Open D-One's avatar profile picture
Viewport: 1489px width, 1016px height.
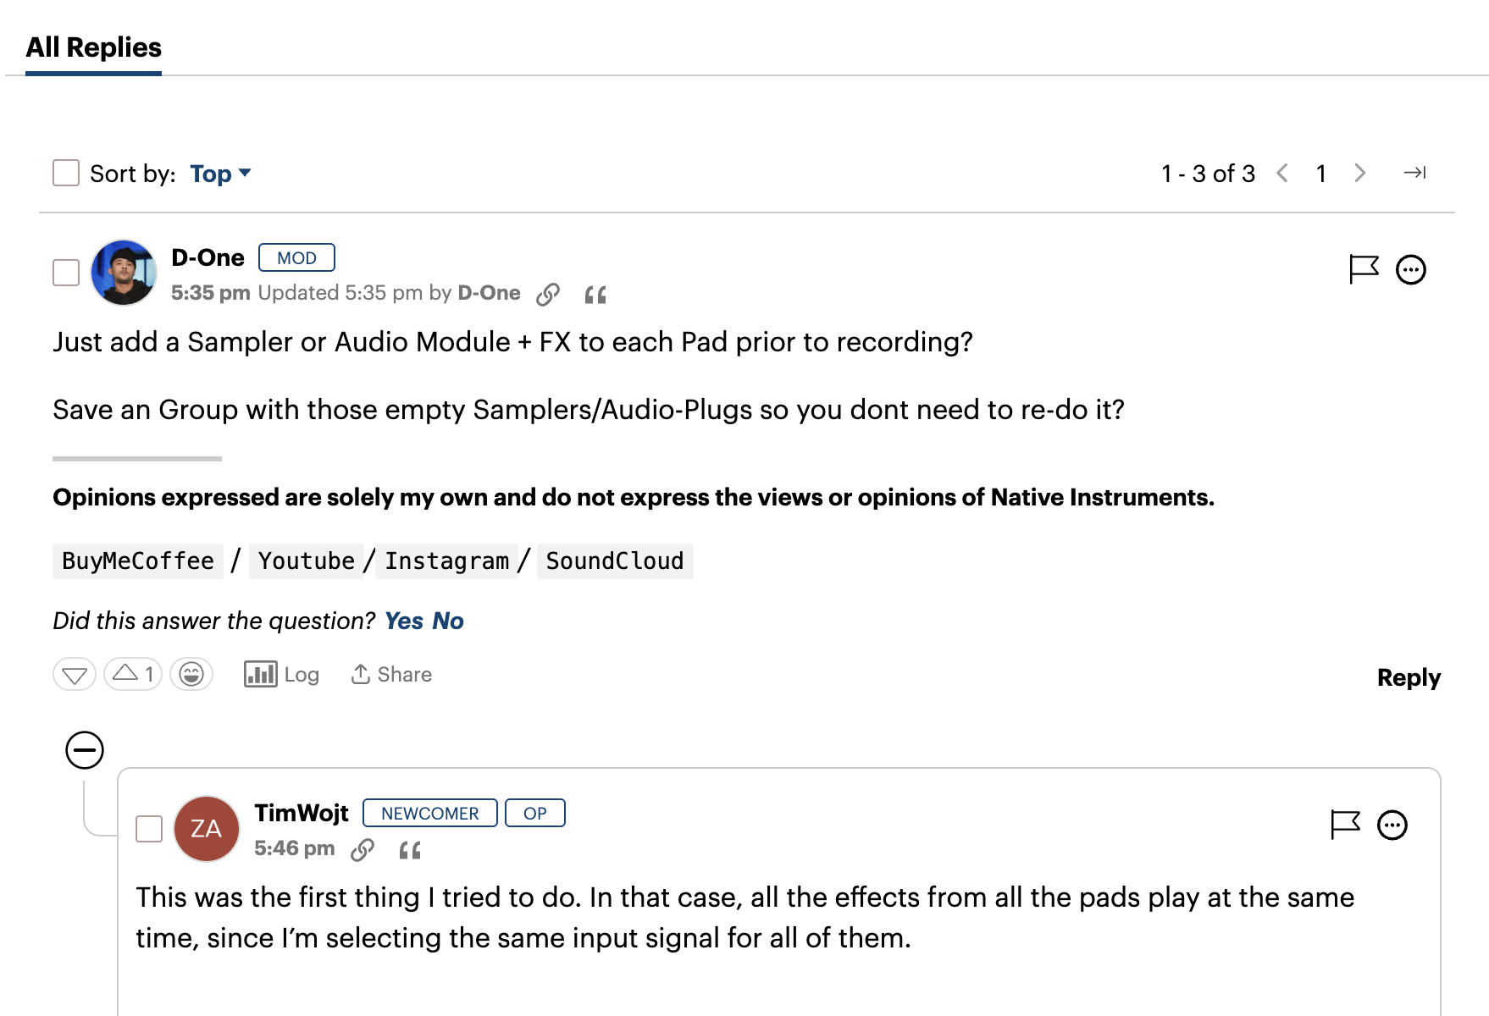click(124, 273)
